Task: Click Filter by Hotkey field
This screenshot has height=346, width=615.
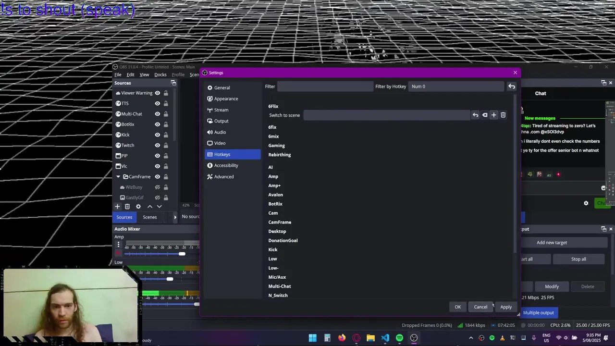Action: (456, 86)
